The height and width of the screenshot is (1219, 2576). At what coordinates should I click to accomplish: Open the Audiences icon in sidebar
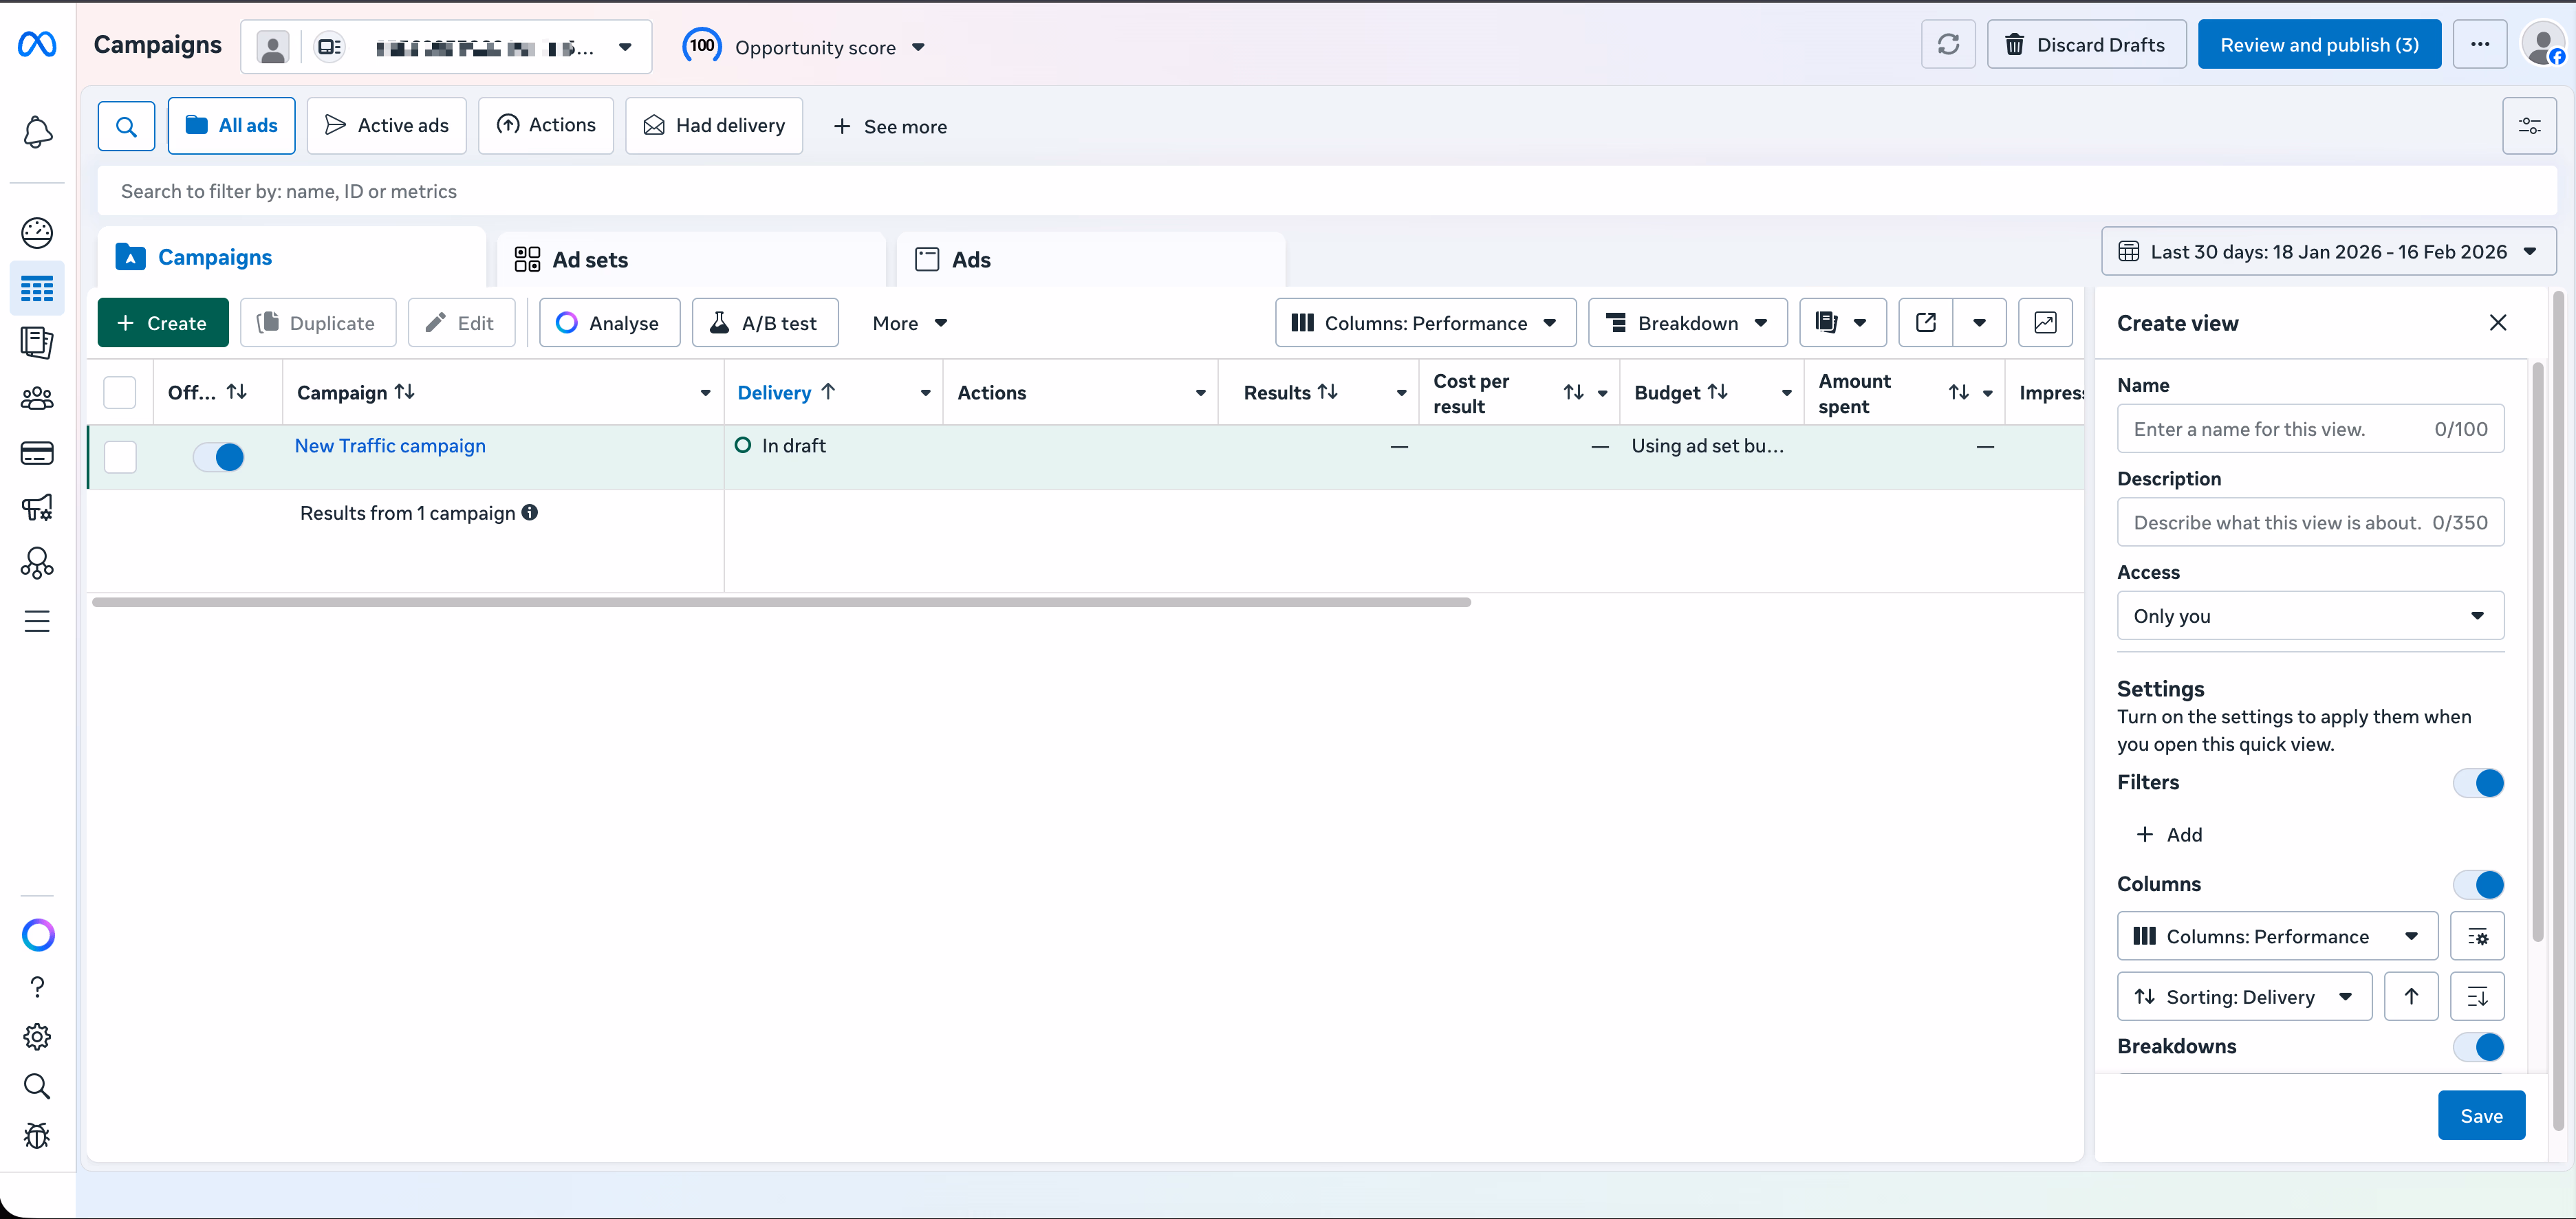pos(37,397)
